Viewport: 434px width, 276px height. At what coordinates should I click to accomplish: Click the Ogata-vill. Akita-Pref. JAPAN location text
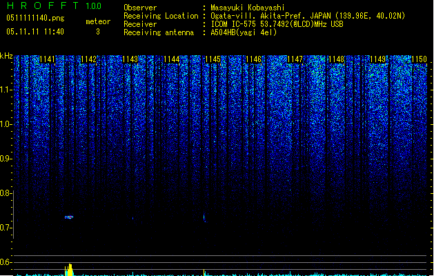[x=308, y=16]
